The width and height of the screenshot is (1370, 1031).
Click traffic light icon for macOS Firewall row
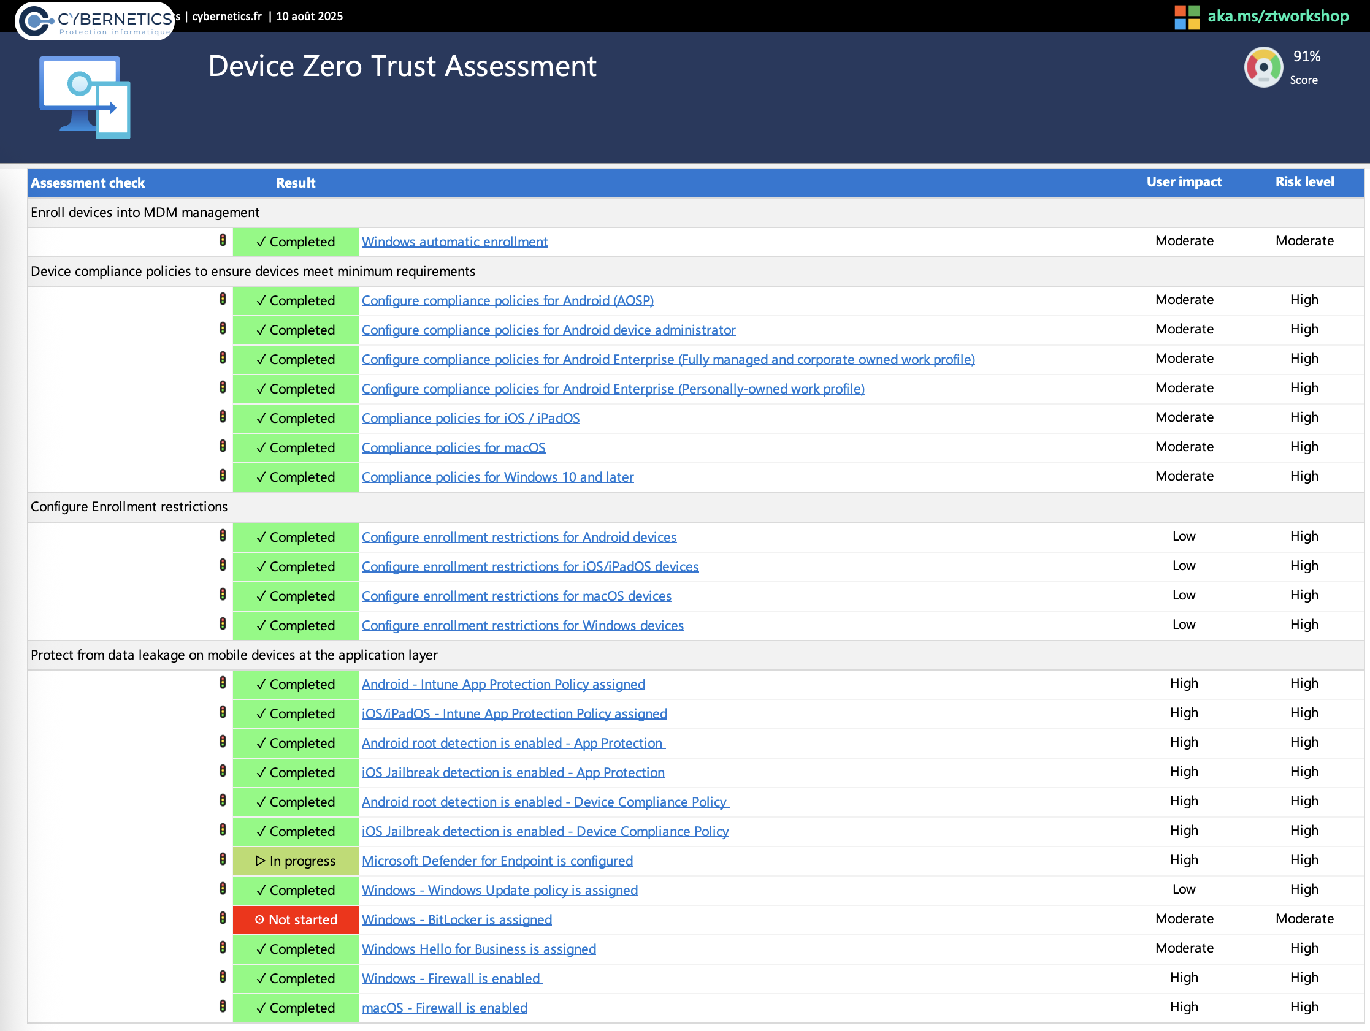(223, 1006)
